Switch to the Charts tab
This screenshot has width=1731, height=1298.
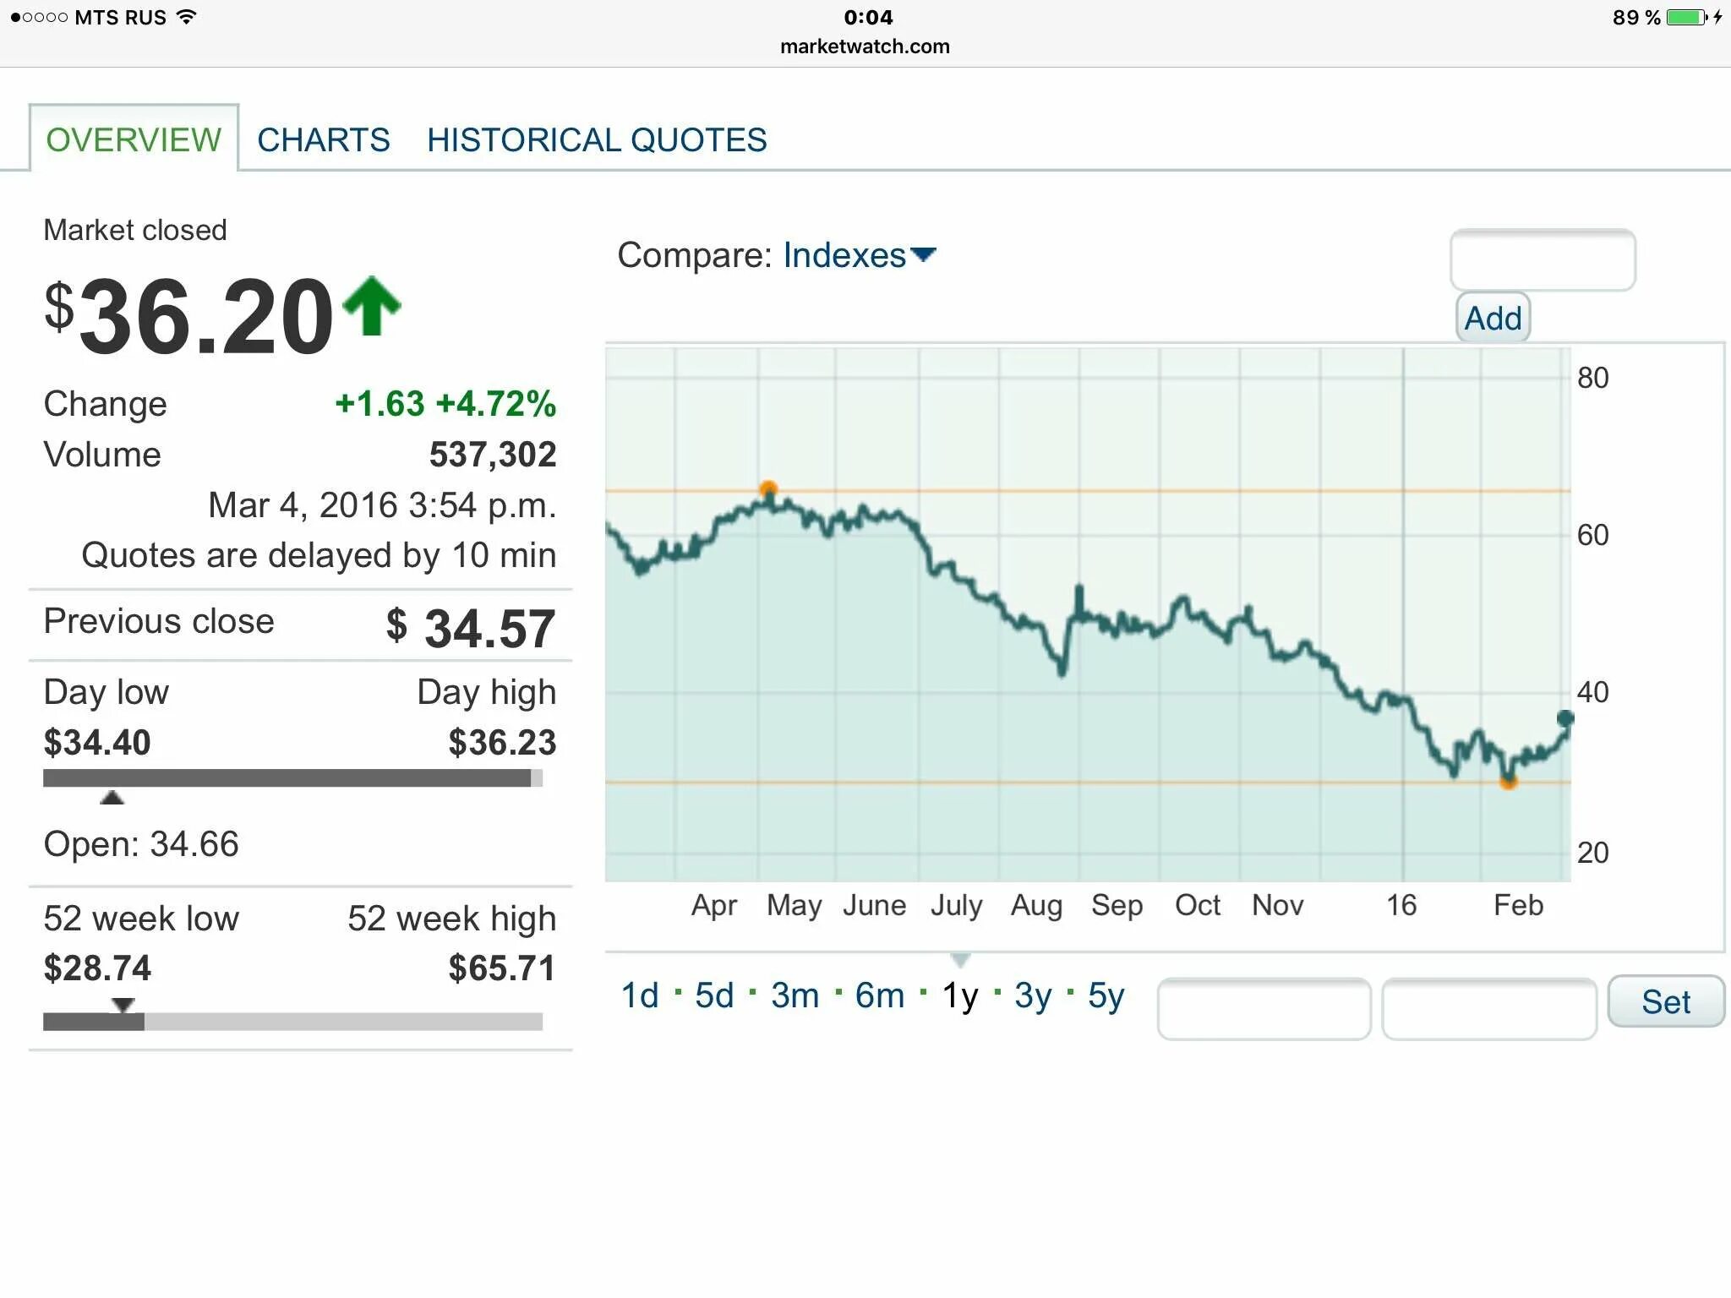tap(324, 140)
